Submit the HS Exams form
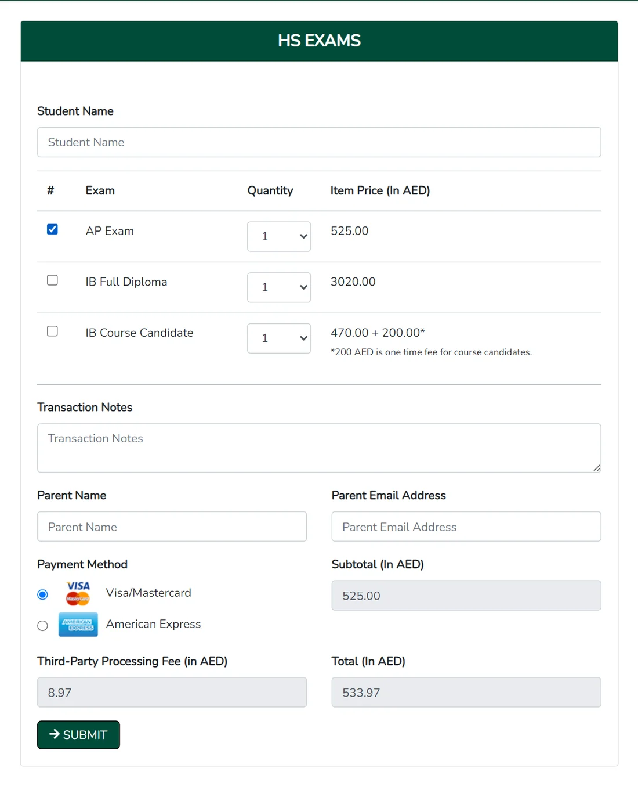Screen dimensions: 638x786 pyautogui.click(x=78, y=735)
